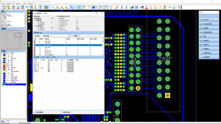Screen dimensions: 221x124
Task: Open the test probes icon dropdown arrow
Action: click(108, 7)
